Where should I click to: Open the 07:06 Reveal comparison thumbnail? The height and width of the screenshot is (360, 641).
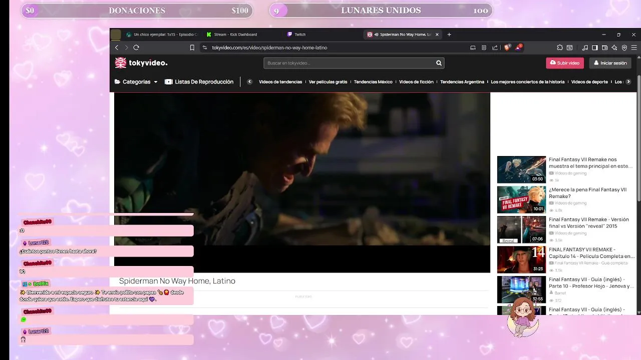pos(521,229)
